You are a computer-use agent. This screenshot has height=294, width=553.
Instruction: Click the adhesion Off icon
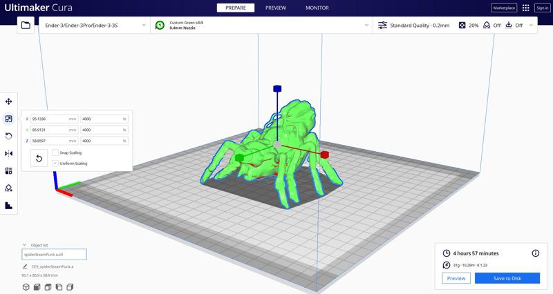click(509, 25)
